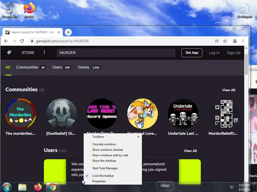Image resolution: width=257 pixels, height=192 pixels.
Task: Click the Chrome forward arrow
Action: (x=14, y=41)
